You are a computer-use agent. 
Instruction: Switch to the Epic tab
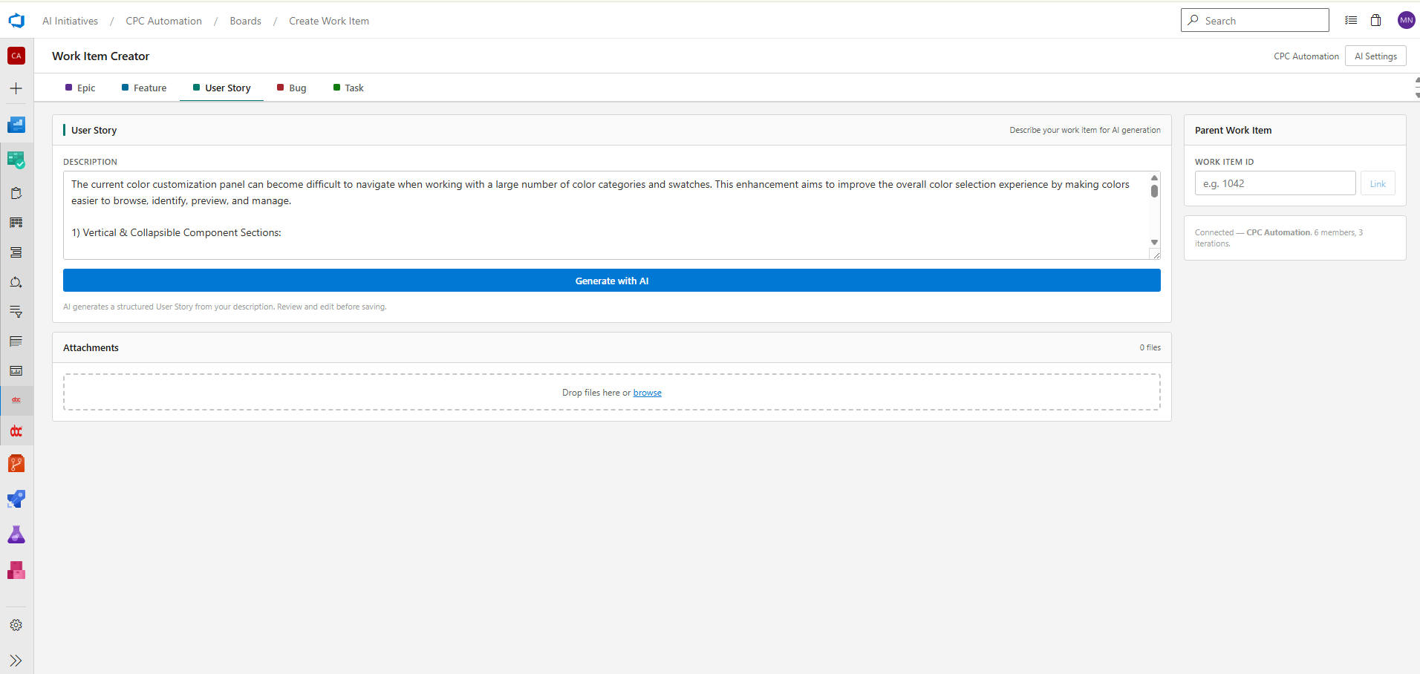pos(80,88)
